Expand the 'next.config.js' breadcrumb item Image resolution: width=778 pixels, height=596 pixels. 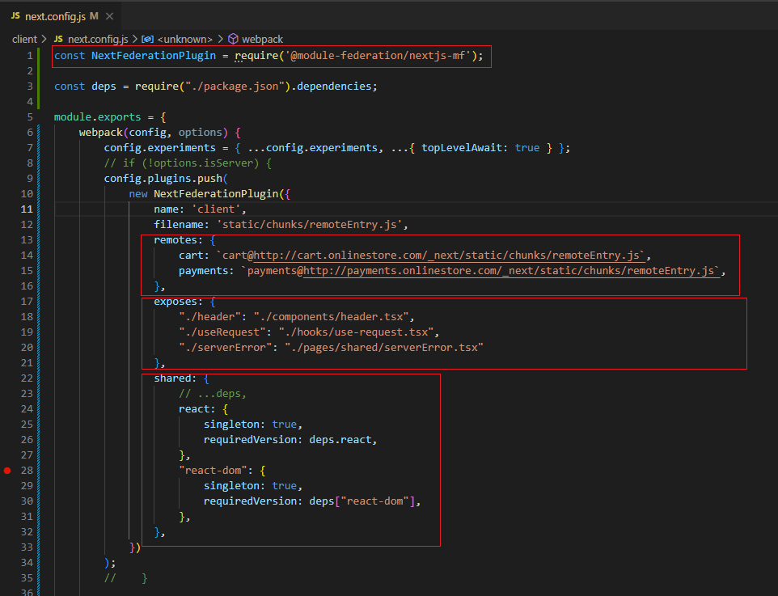97,39
